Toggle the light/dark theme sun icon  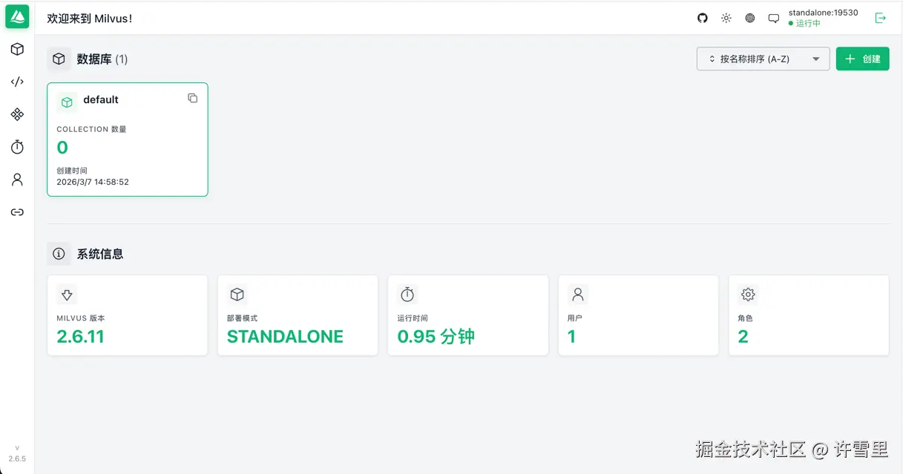pos(726,18)
